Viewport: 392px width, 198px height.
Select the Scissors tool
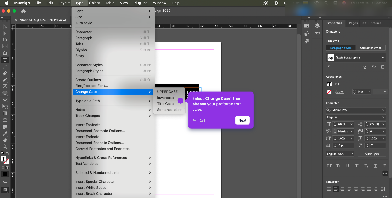[x=5, y=100]
